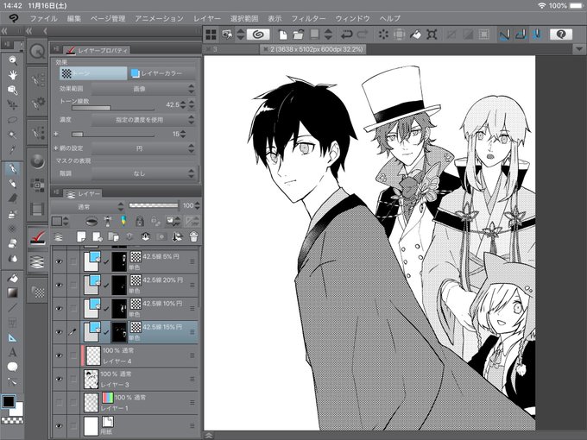Open the ファイル menu

43,18
